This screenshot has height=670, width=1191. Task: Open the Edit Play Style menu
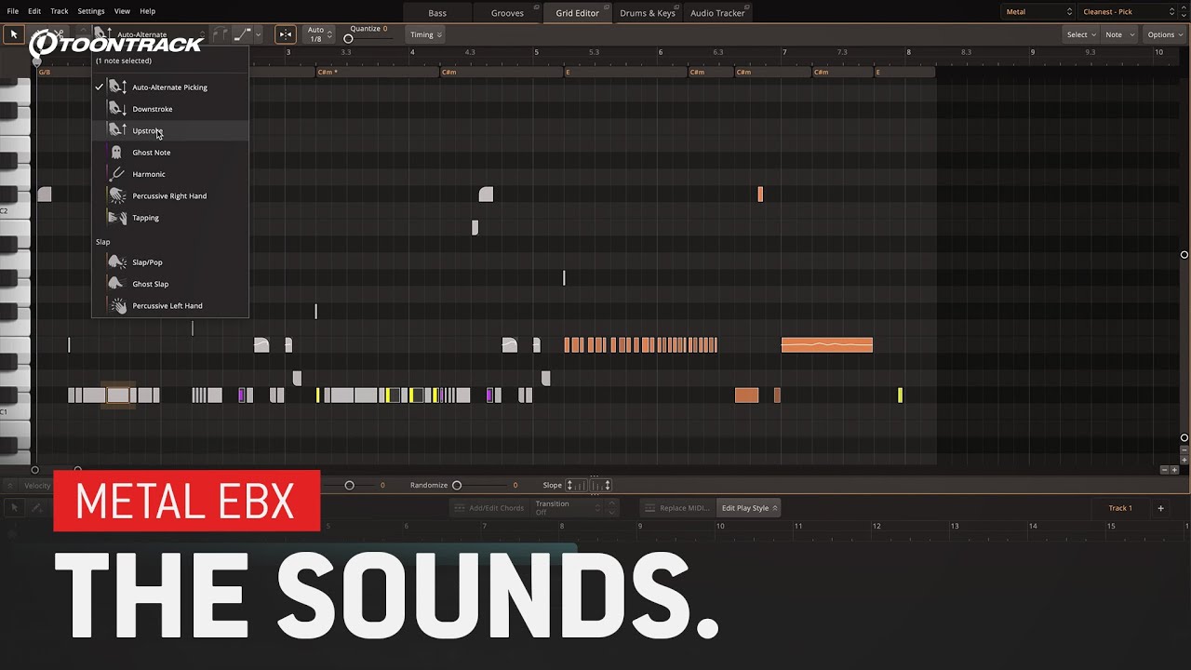[x=750, y=508]
